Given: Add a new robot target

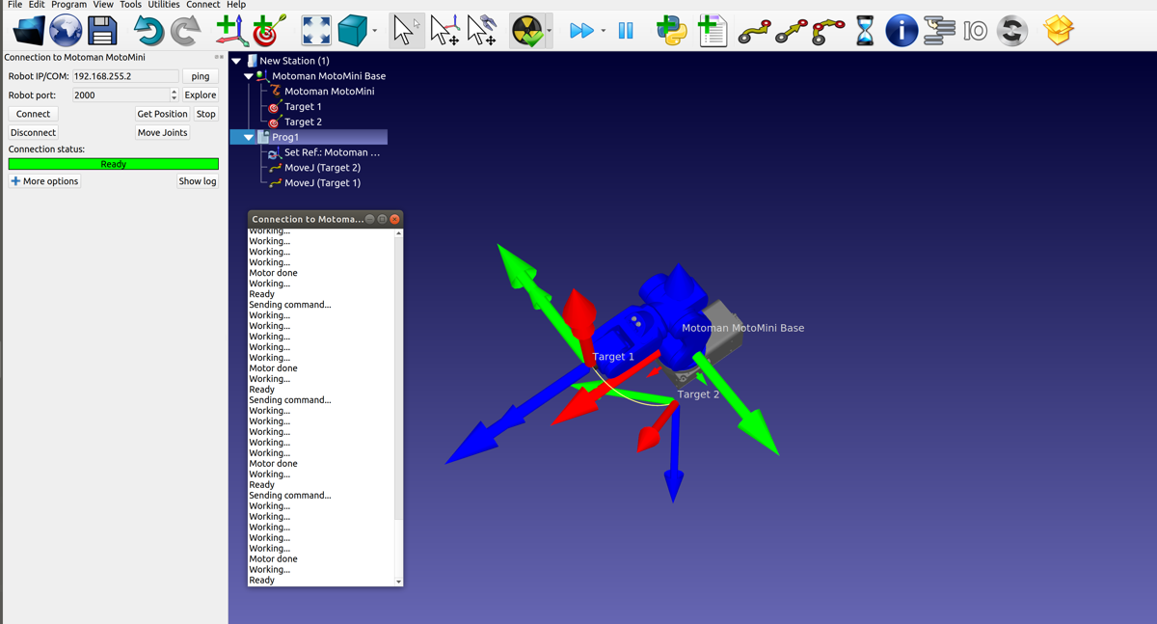Looking at the screenshot, I should point(268,31).
